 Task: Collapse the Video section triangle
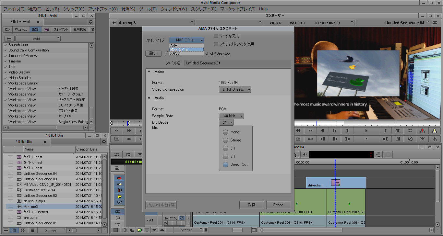click(x=149, y=72)
